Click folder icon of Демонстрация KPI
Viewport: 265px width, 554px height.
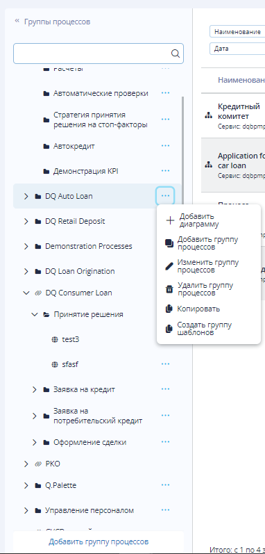pos(46,172)
